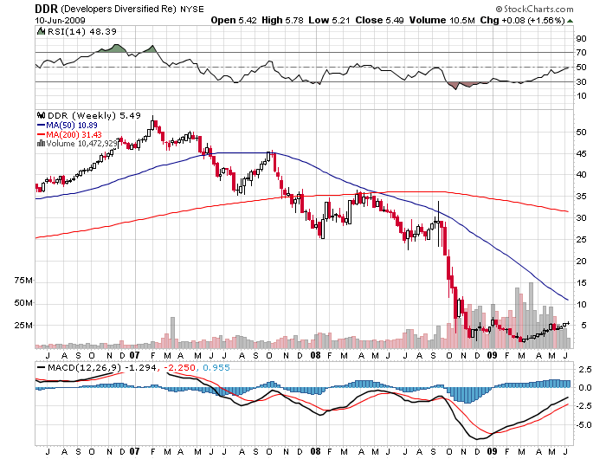The image size is (606, 459).
Task: Click the MACD value -1.294
Action: [142, 367]
